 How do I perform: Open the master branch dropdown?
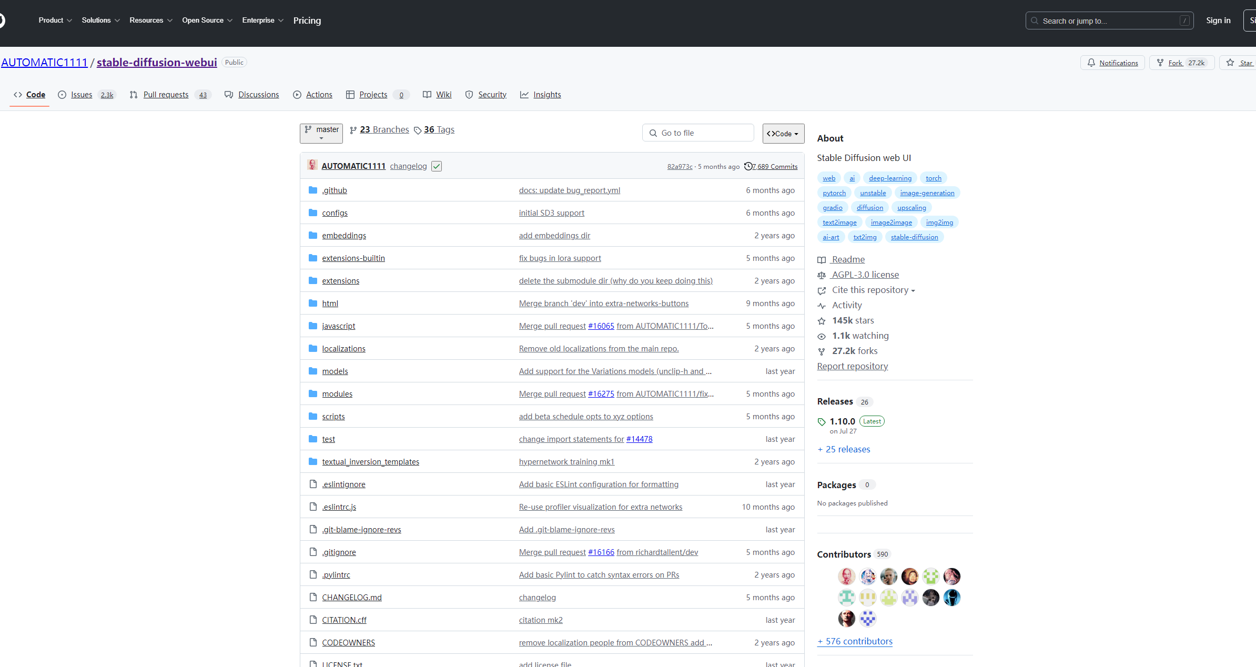(321, 133)
